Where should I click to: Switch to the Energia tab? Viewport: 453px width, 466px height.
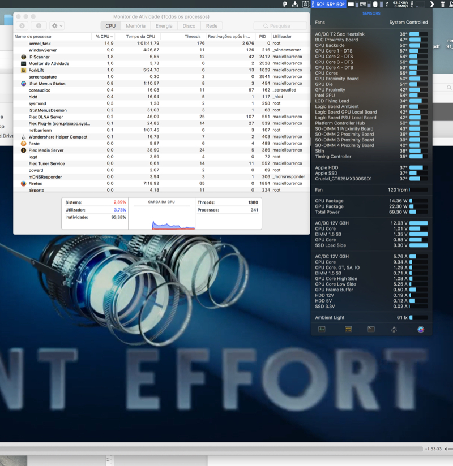(x=164, y=26)
